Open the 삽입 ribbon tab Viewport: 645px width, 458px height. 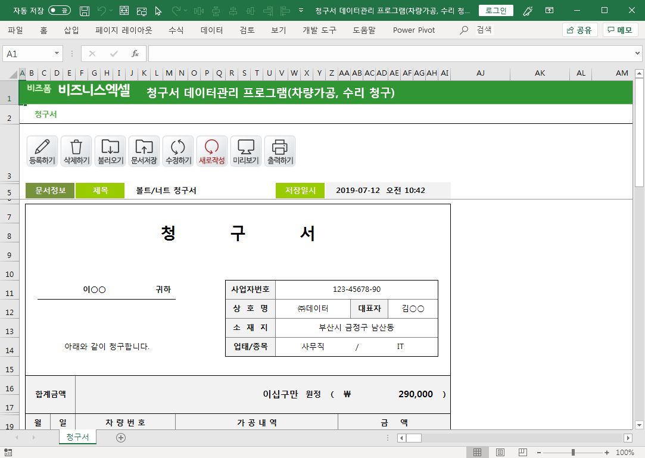pos(71,30)
